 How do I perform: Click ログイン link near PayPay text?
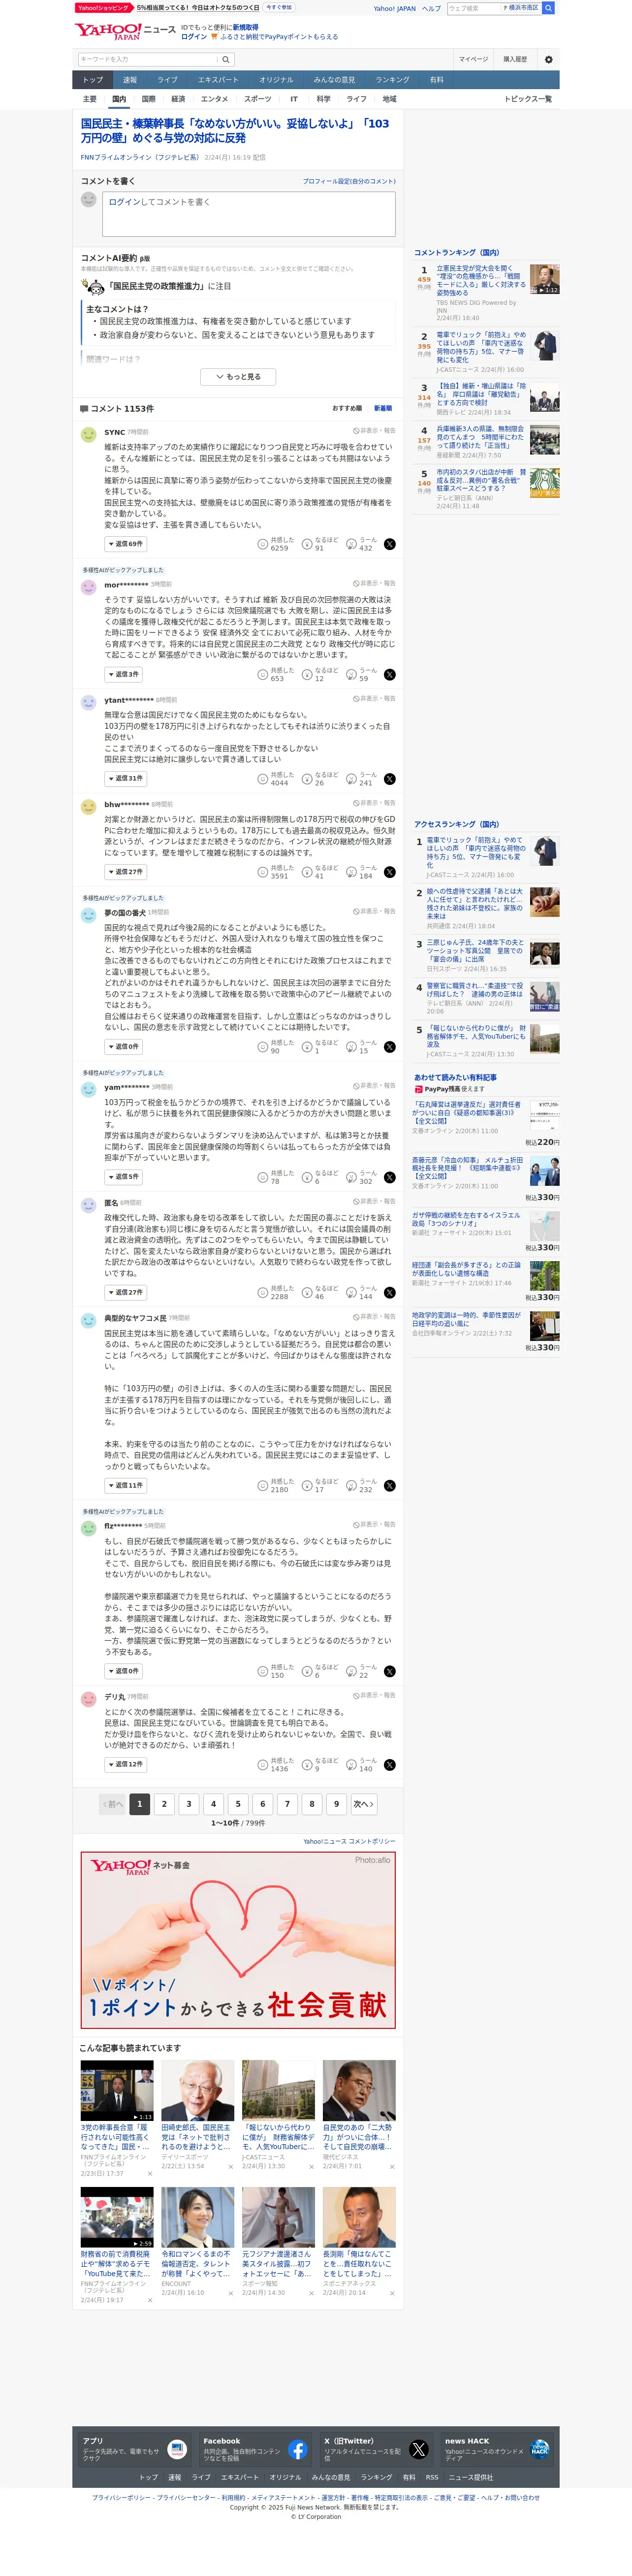pyautogui.click(x=194, y=37)
